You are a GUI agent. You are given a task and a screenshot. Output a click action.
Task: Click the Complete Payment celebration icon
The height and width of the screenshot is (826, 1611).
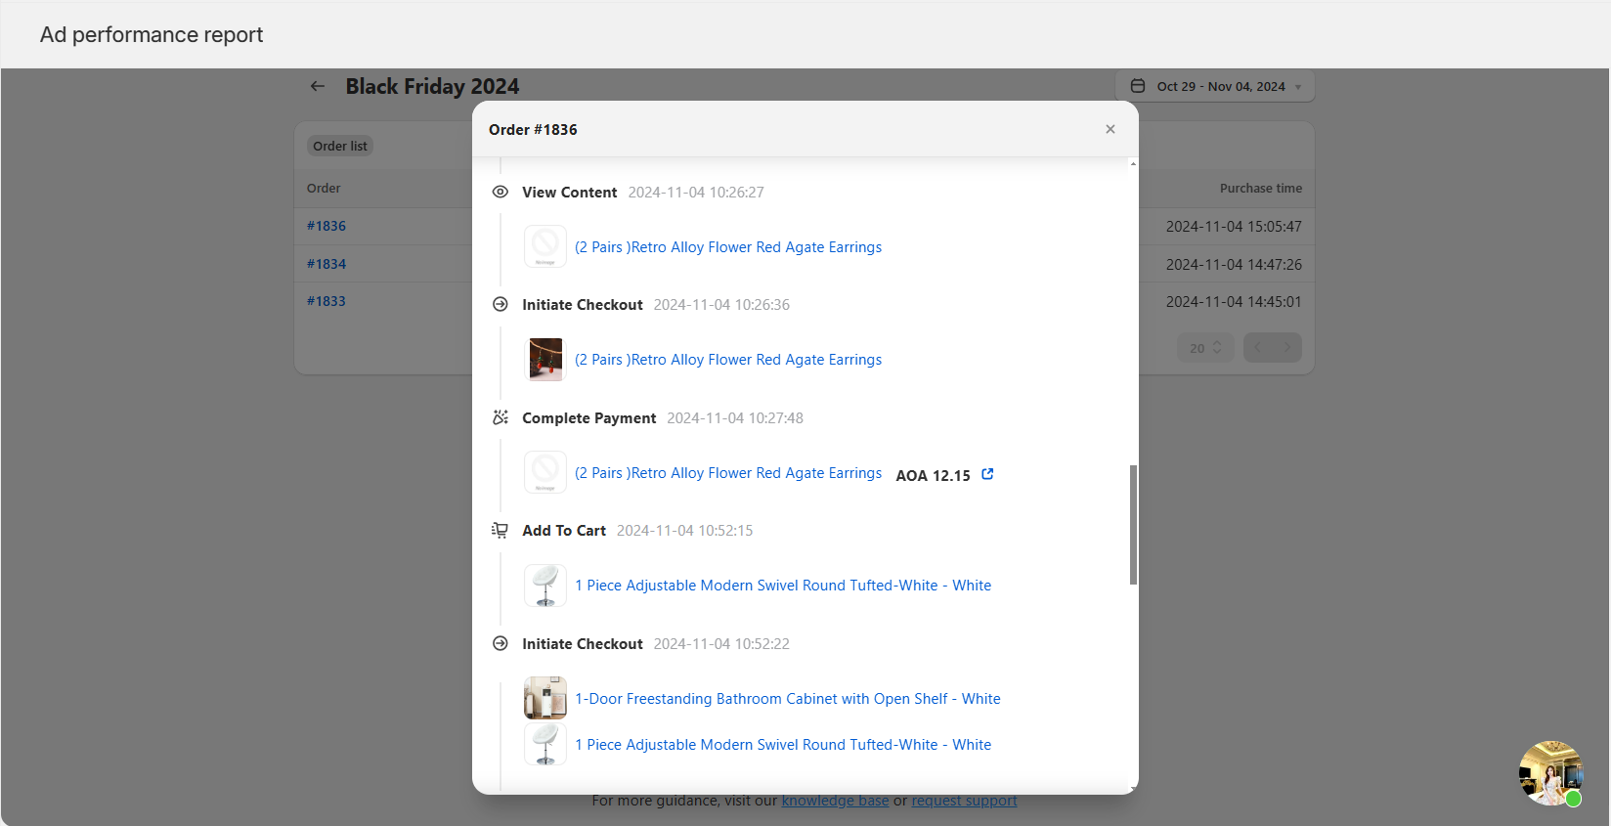tap(501, 418)
